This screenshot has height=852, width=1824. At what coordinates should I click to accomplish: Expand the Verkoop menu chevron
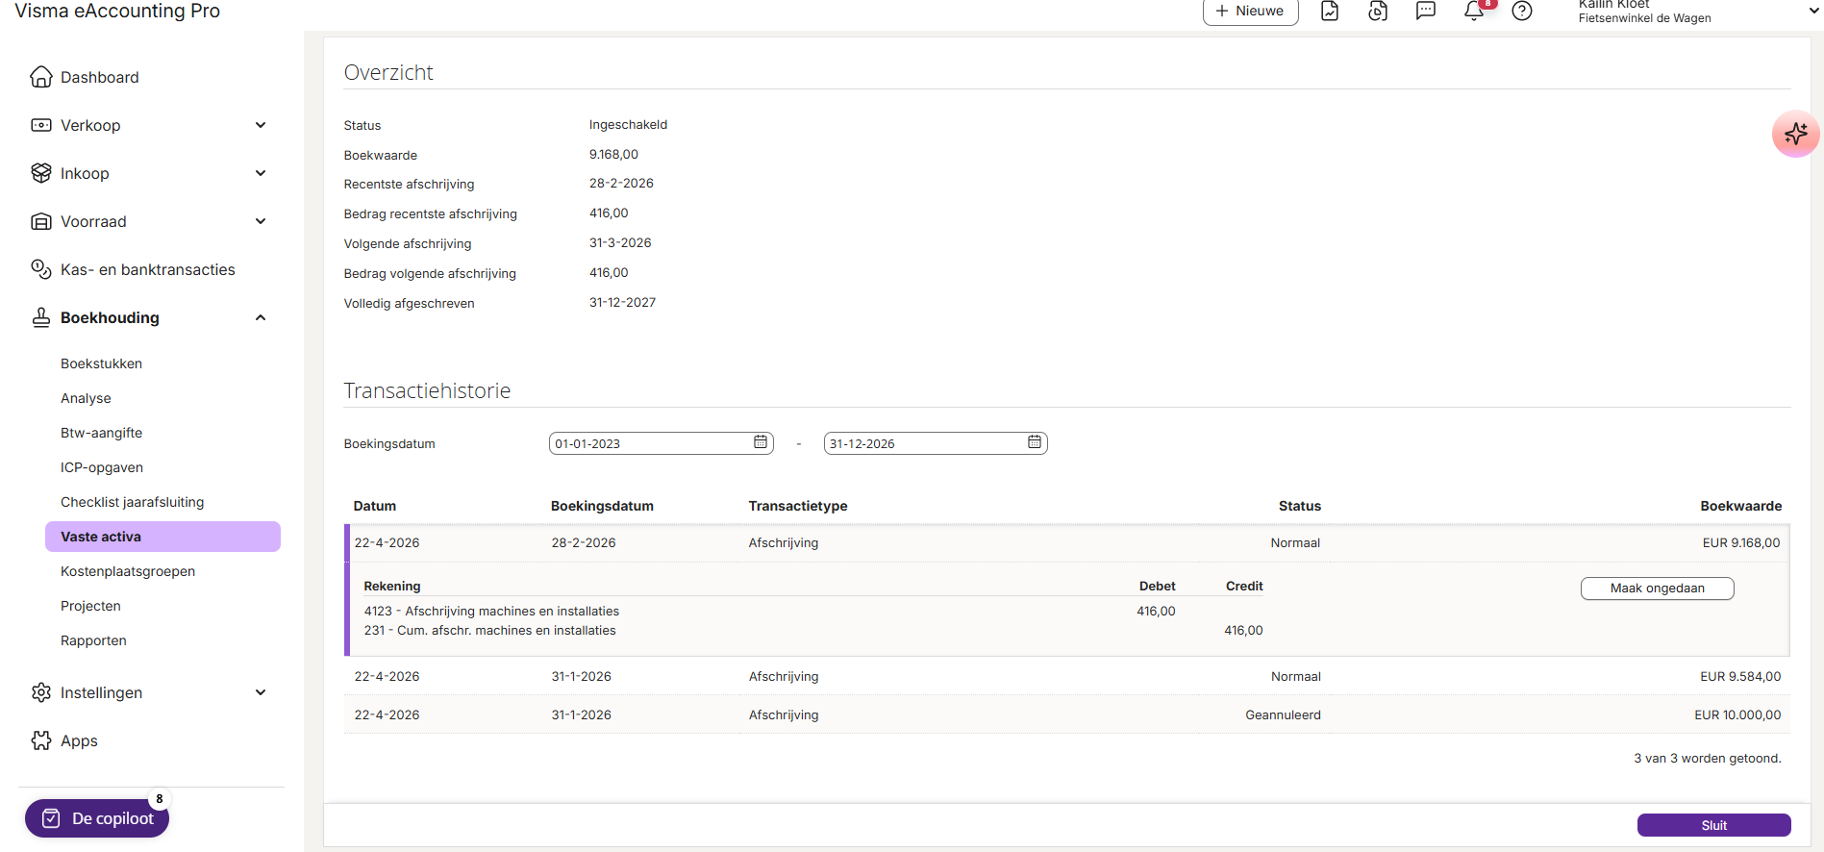(x=261, y=125)
